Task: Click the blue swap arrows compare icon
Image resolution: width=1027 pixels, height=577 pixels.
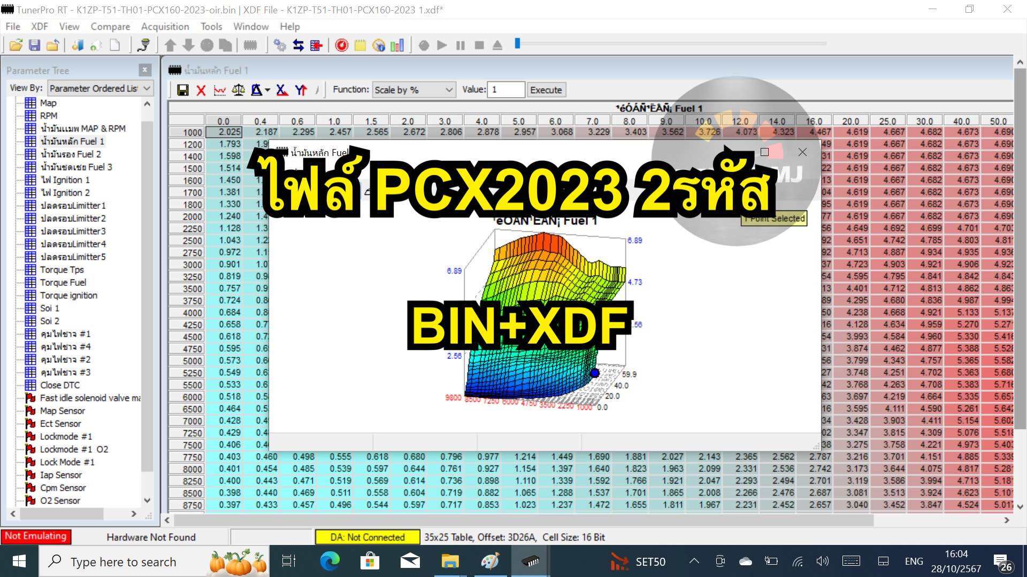Action: [298, 45]
